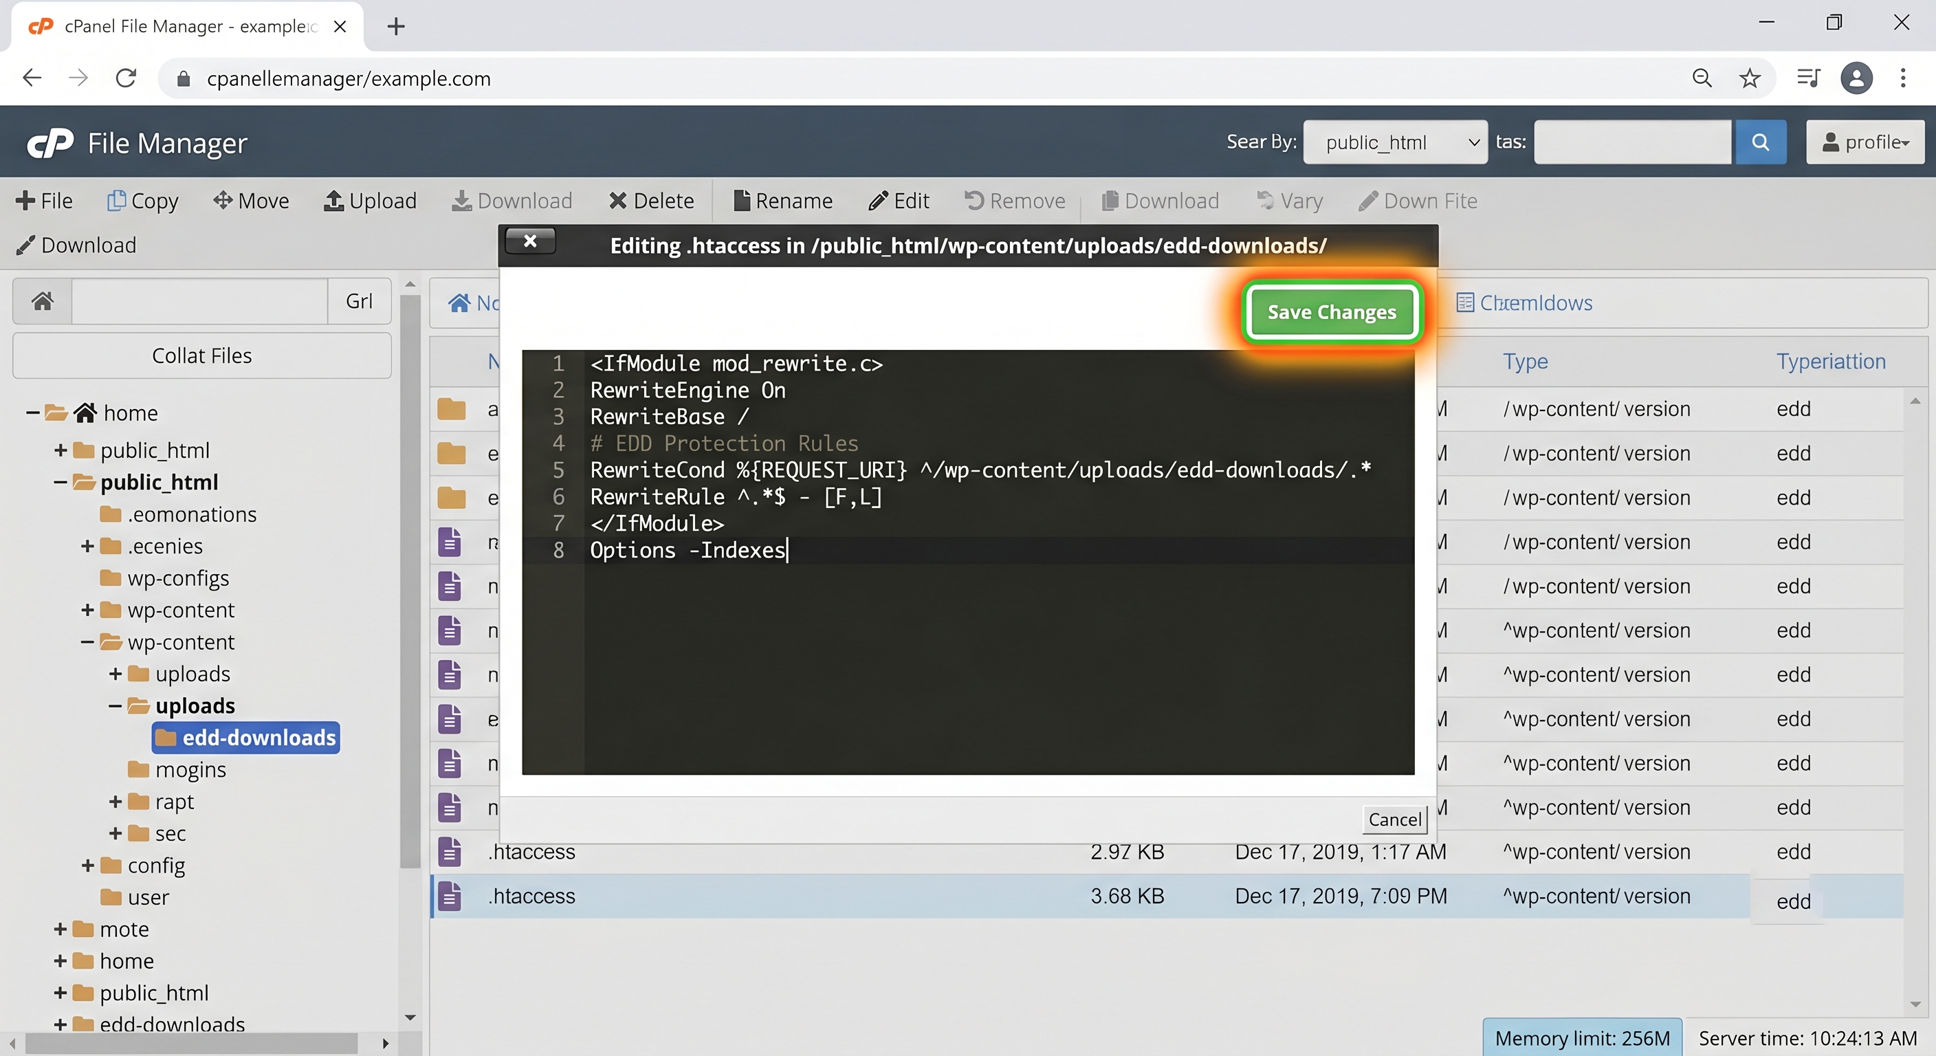Select the .htaccess row sized 2.97 KB

1167,852
